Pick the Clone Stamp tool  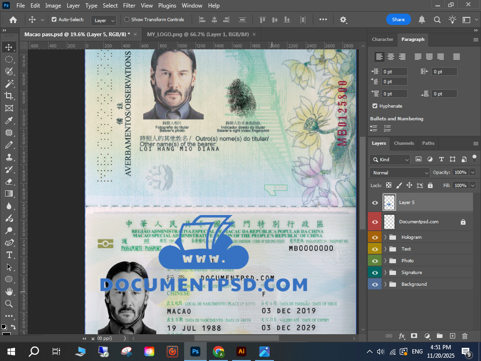[x=9, y=157]
